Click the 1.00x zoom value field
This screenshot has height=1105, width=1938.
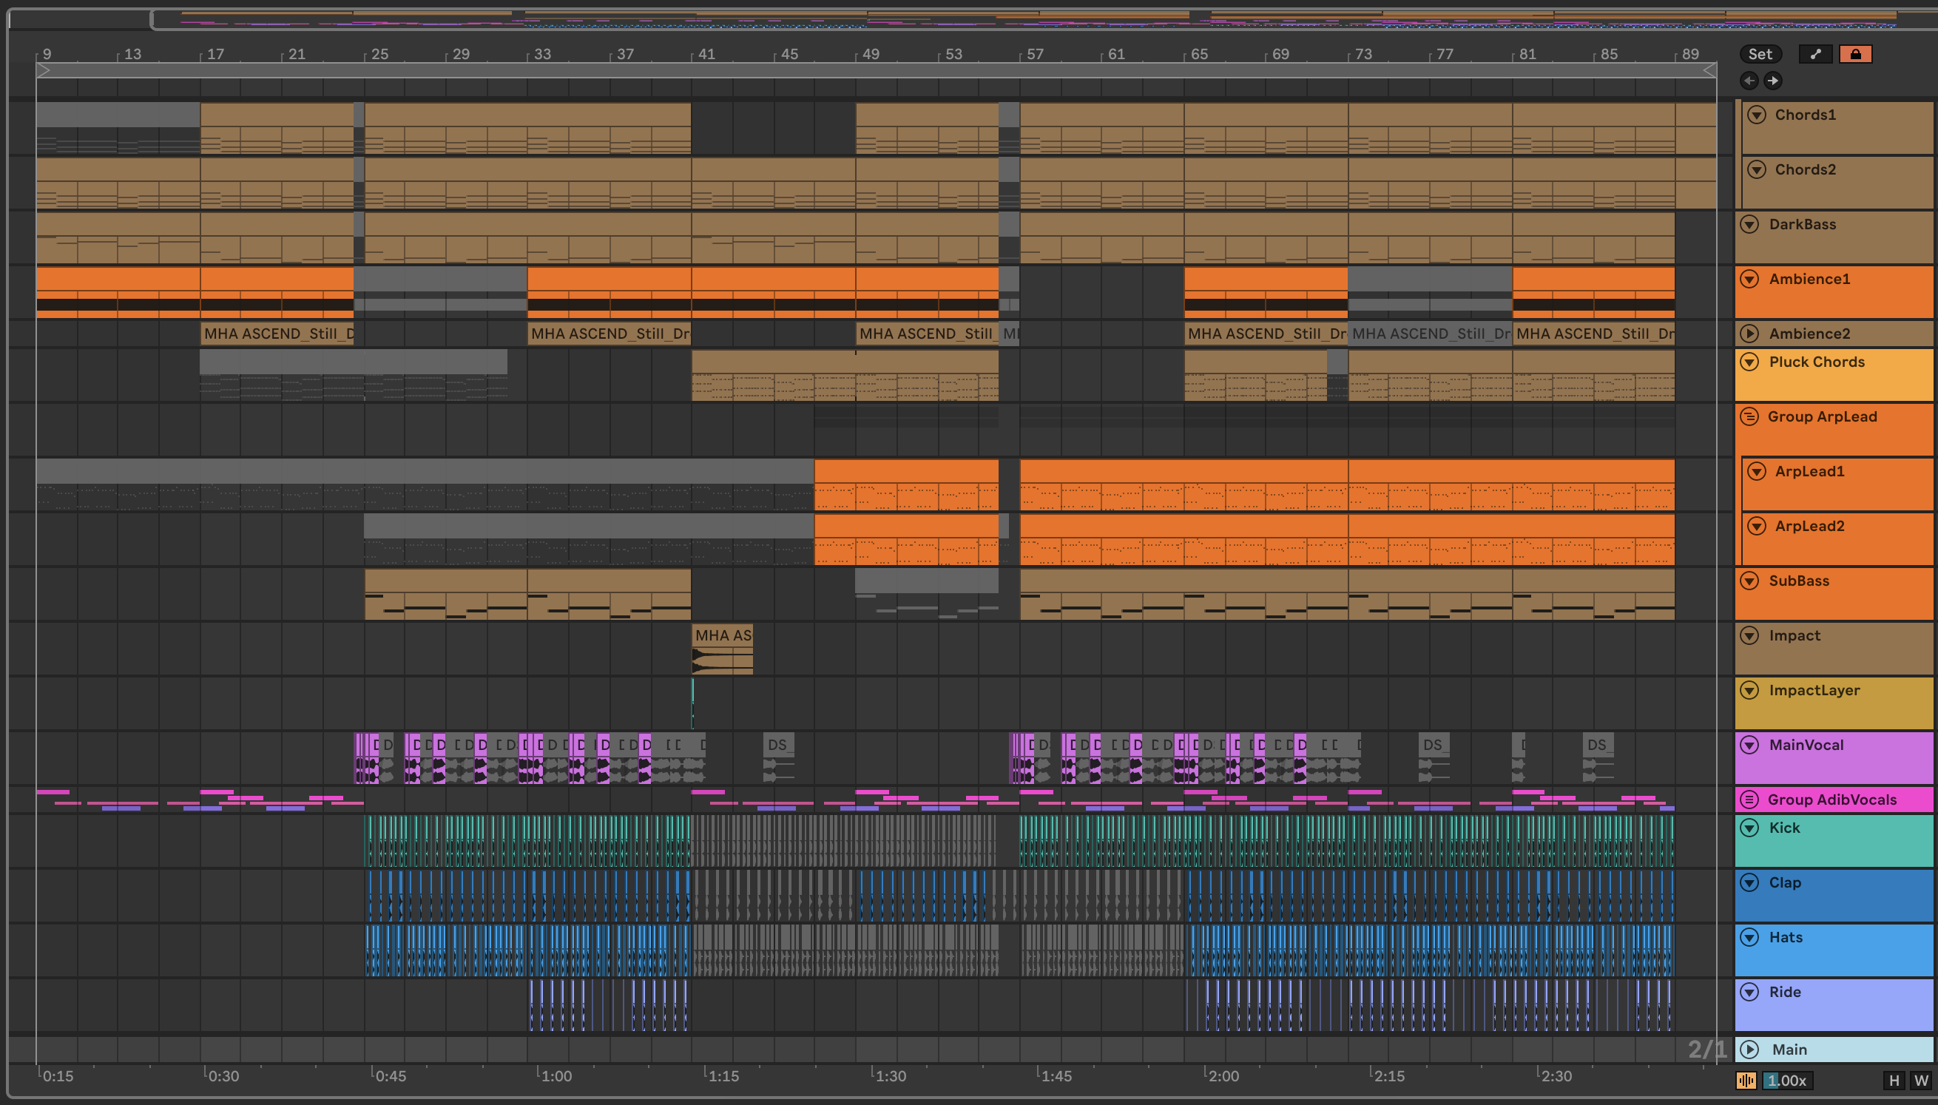[1788, 1080]
